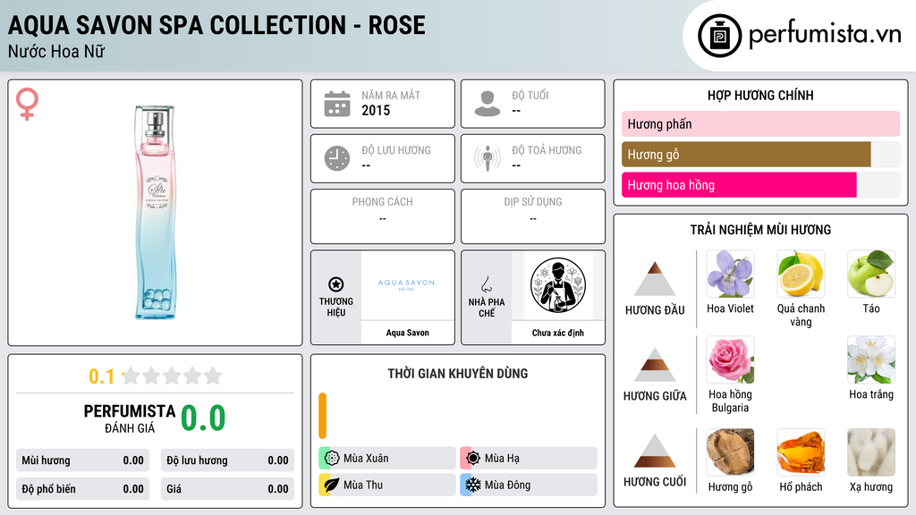
Task: Click the pink female gender symbol
Action: pos(27,104)
